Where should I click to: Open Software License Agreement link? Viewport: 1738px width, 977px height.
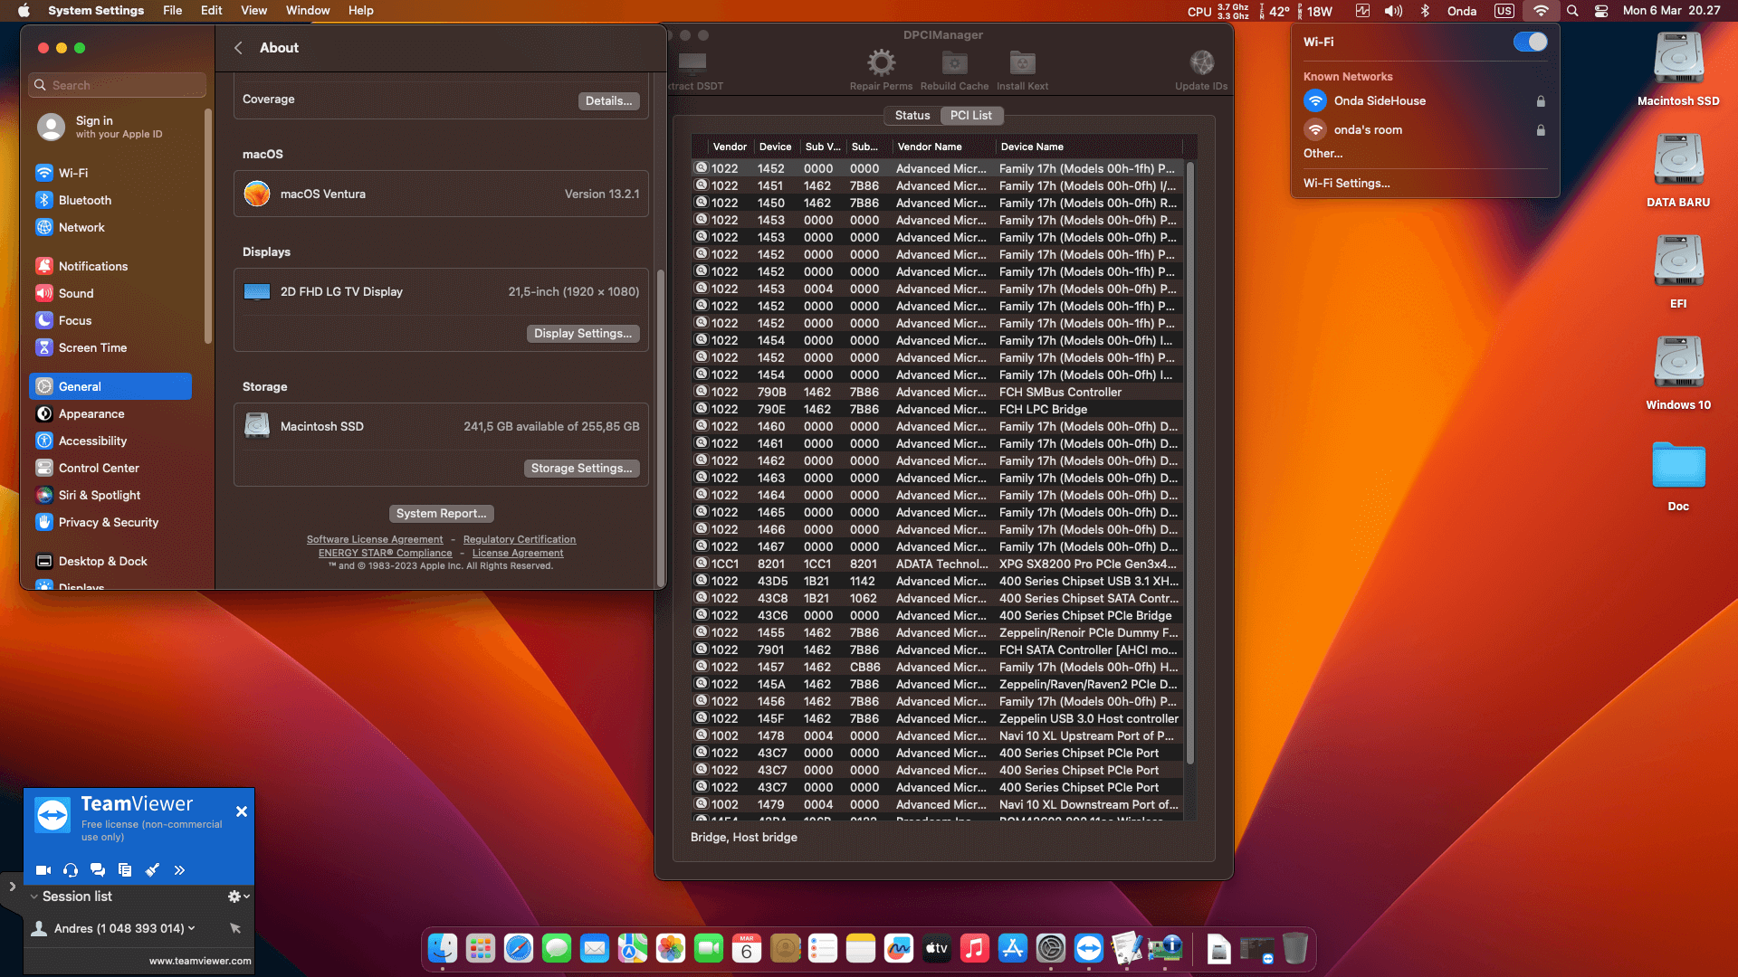pos(375,539)
